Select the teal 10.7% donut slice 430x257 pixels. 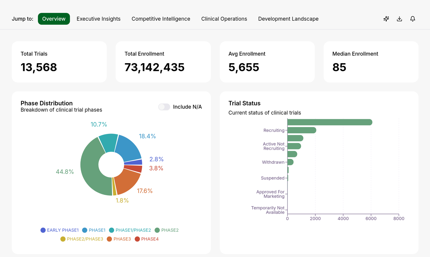(x=109, y=143)
